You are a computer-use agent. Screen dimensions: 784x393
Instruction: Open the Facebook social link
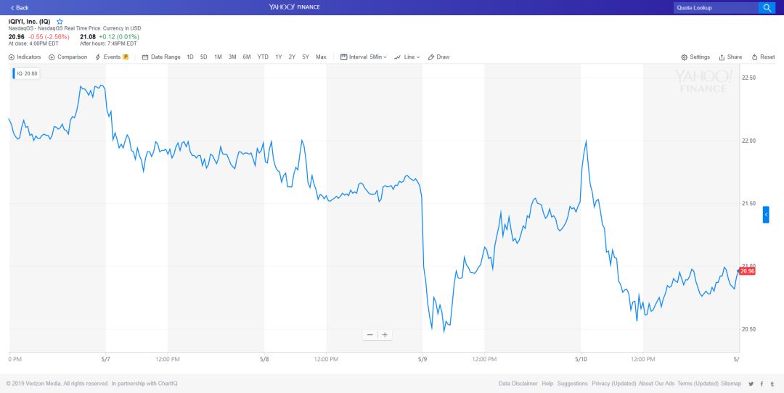(x=761, y=384)
